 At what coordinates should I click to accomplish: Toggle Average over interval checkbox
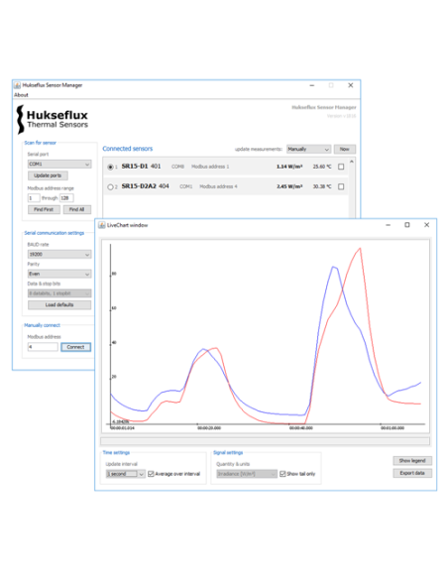(x=151, y=474)
